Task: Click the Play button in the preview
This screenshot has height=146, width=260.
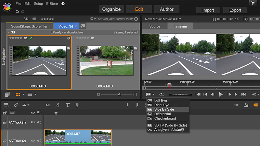Action: click(x=221, y=94)
